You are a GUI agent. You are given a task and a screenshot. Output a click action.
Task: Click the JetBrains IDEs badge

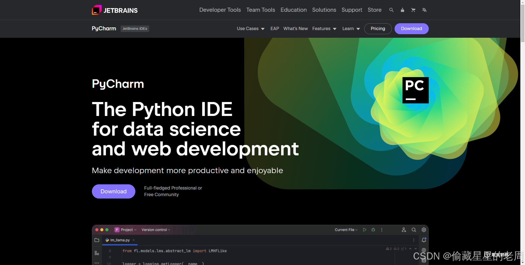click(x=135, y=29)
